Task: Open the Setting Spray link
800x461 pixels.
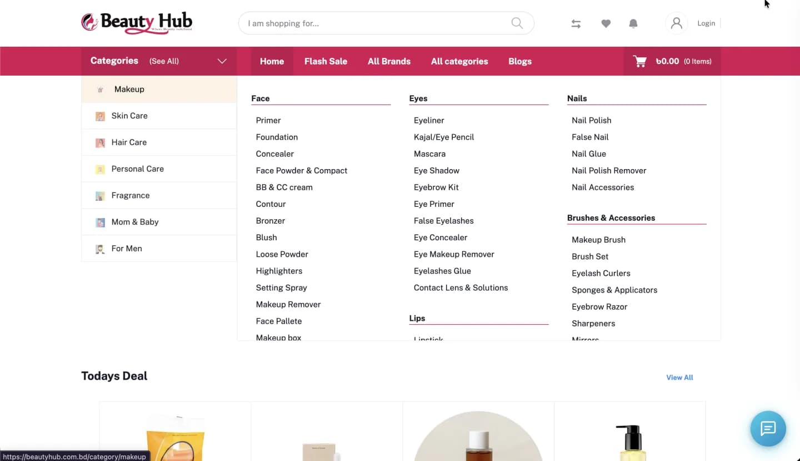Action: point(281,287)
